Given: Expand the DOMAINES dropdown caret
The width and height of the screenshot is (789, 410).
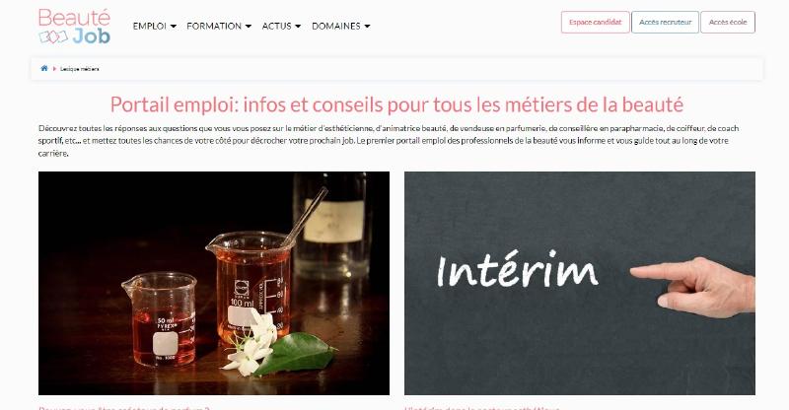Looking at the screenshot, I should tap(367, 27).
